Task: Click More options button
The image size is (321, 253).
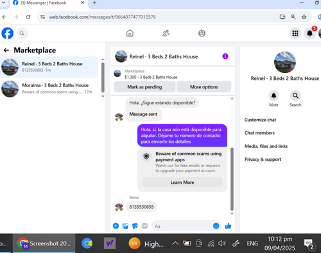Action: (204, 87)
